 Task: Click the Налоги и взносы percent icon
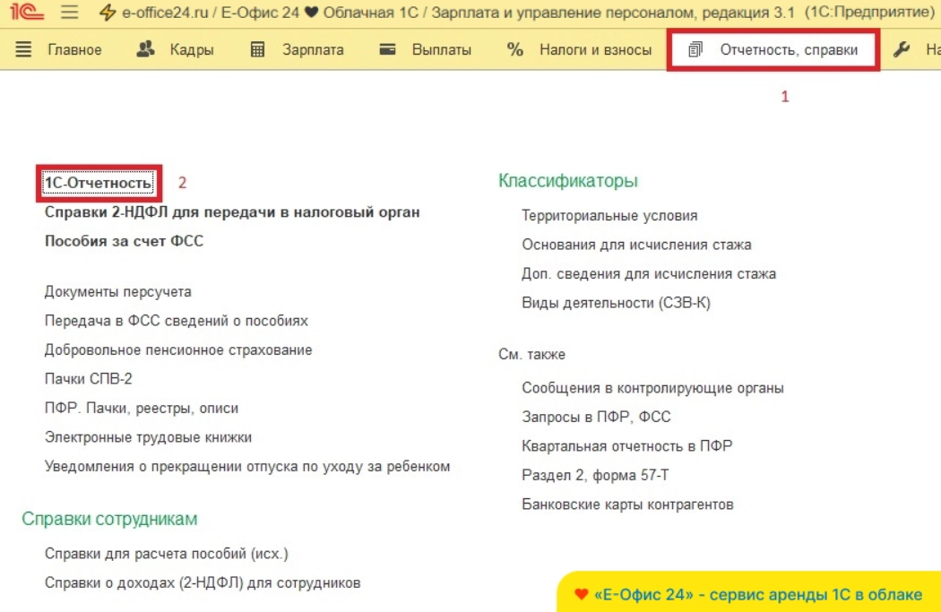[x=514, y=50]
